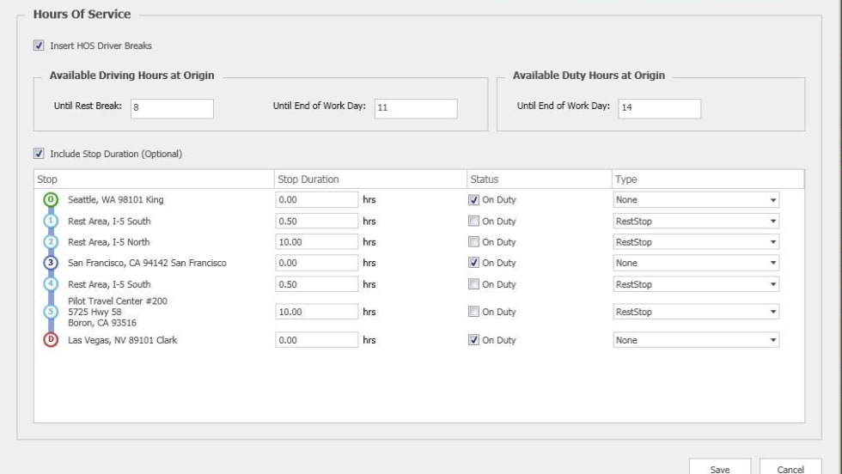Click the Stop Duration field for Rest Area I-5 North

316,242
